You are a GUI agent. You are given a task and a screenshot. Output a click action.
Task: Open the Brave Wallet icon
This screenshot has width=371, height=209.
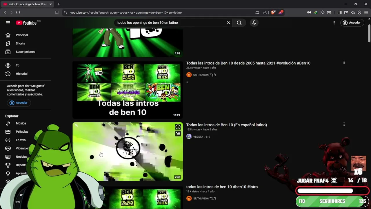(346, 12)
